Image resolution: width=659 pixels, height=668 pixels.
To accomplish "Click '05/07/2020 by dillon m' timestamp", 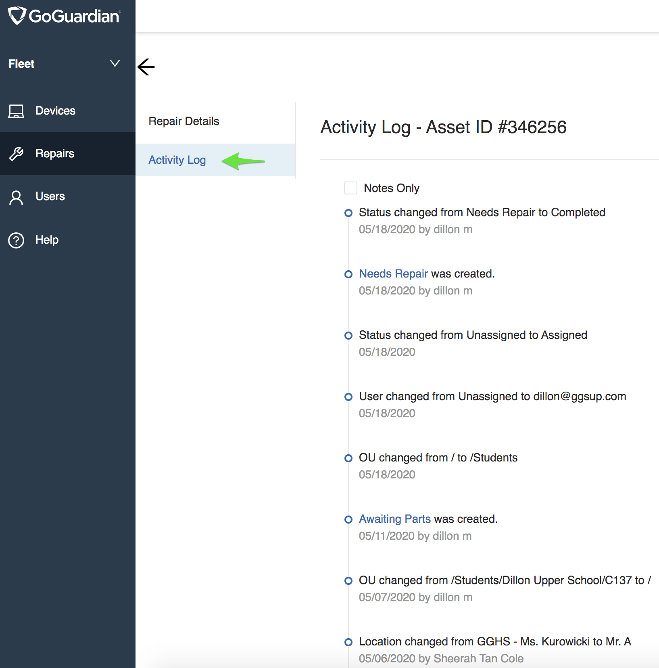I will pyautogui.click(x=415, y=597).
